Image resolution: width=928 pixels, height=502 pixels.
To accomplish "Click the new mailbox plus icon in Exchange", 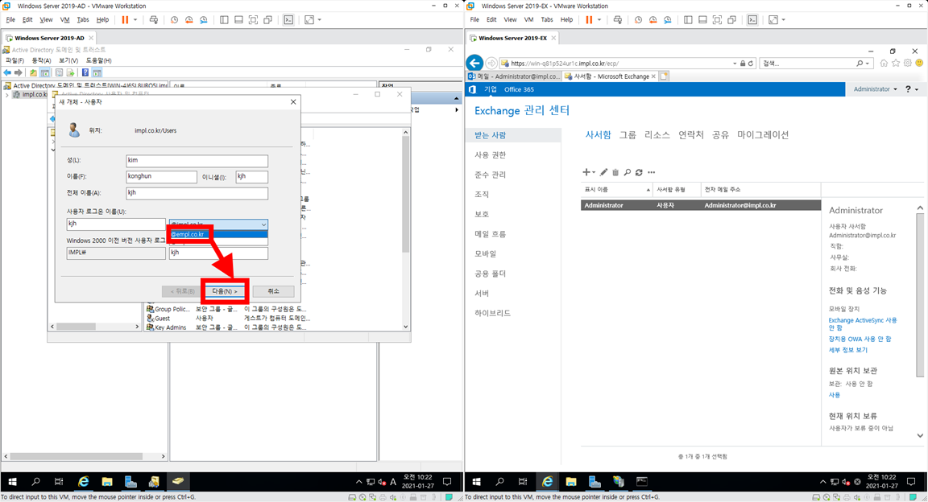I will point(586,172).
